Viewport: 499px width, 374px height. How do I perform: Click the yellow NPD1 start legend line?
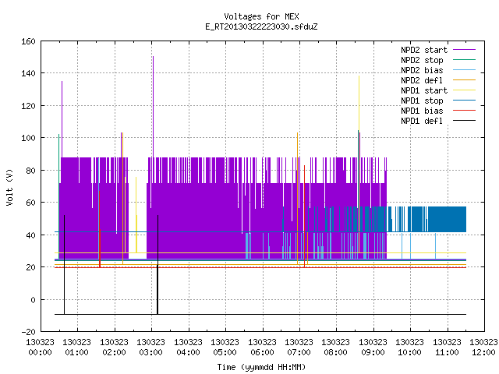coord(464,90)
